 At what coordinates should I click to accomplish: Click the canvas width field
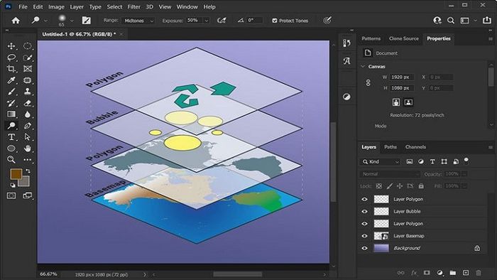[x=402, y=77]
